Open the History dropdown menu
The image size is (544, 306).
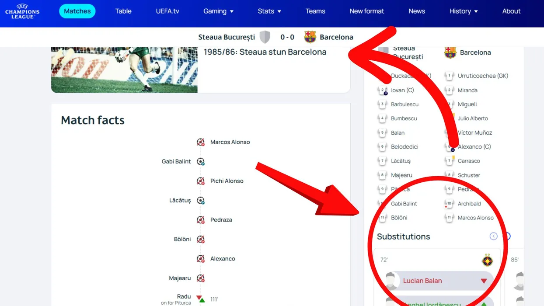463,11
